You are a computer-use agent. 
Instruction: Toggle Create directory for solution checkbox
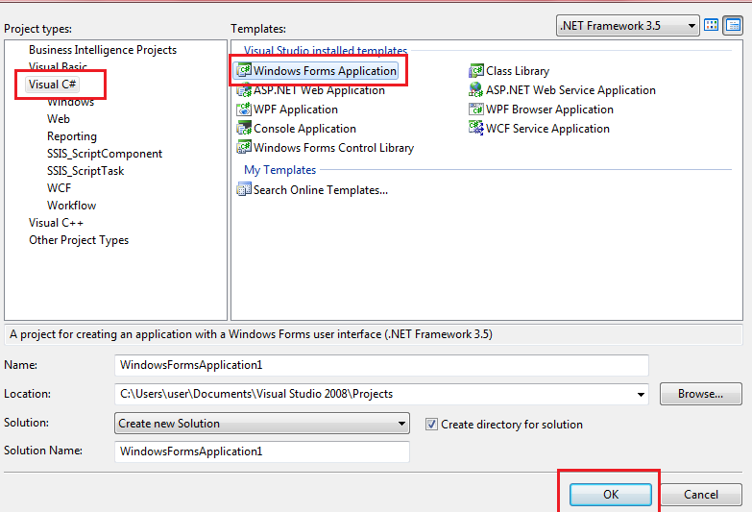click(431, 425)
